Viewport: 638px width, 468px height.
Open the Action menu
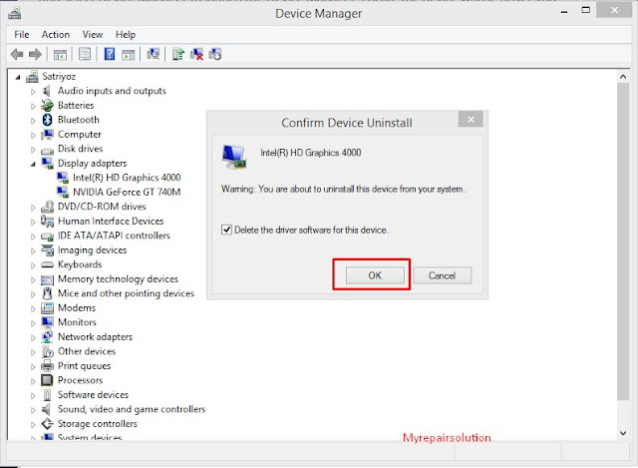click(x=56, y=35)
